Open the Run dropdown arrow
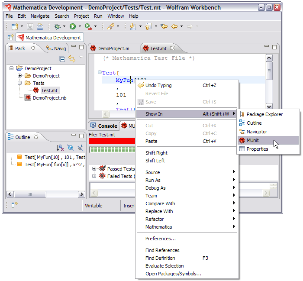Image resolution: width=303 pixels, height=281 pixels. [80, 26]
